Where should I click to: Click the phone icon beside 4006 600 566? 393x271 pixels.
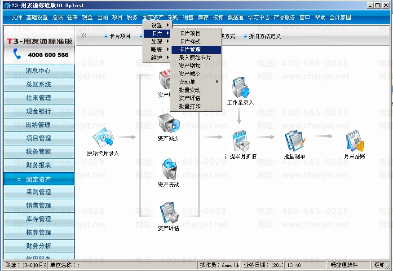click(17, 54)
